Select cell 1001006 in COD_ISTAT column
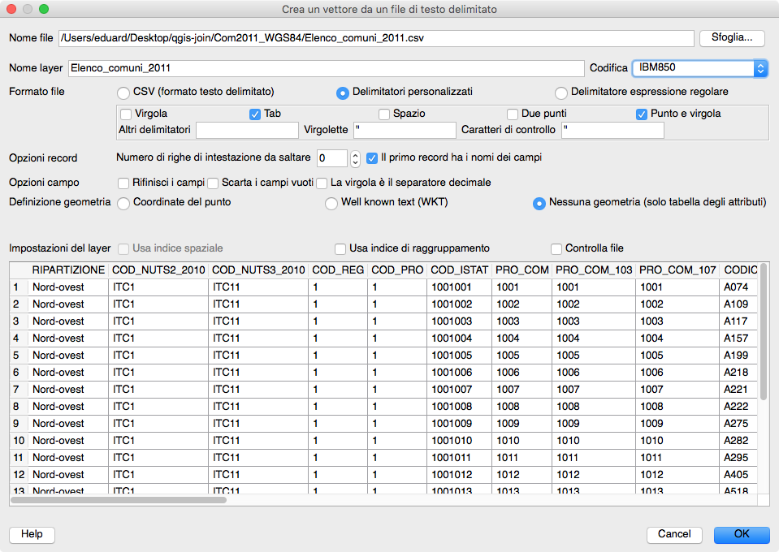Viewport: 779px width, 552px height. click(x=460, y=373)
